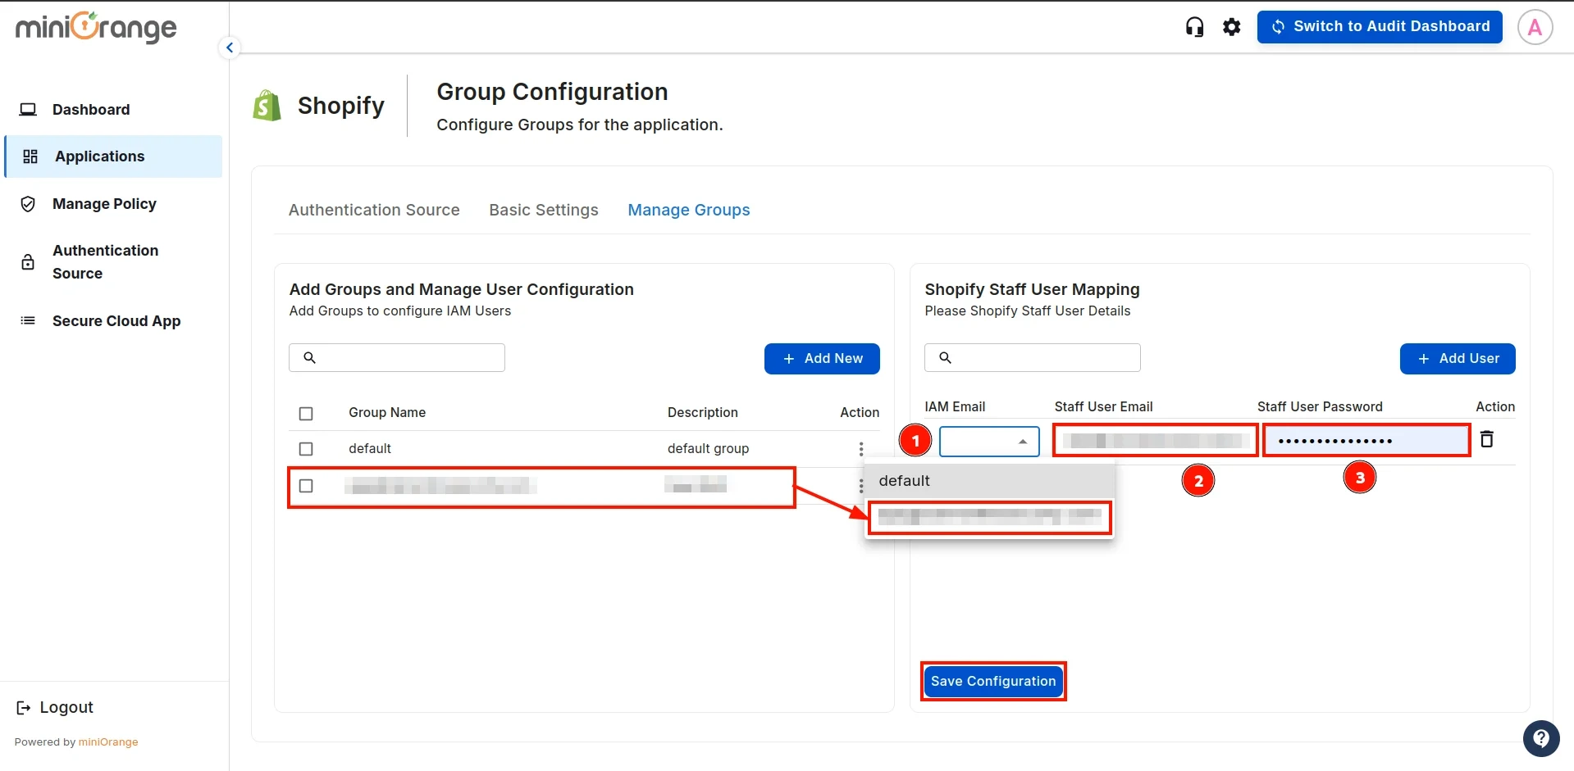Click the Dashboard monitor icon
Screen dimensions: 1574x771
pyautogui.click(x=29, y=108)
